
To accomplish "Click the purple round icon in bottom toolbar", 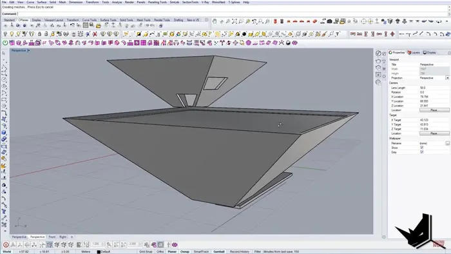I will [x=175, y=245].
